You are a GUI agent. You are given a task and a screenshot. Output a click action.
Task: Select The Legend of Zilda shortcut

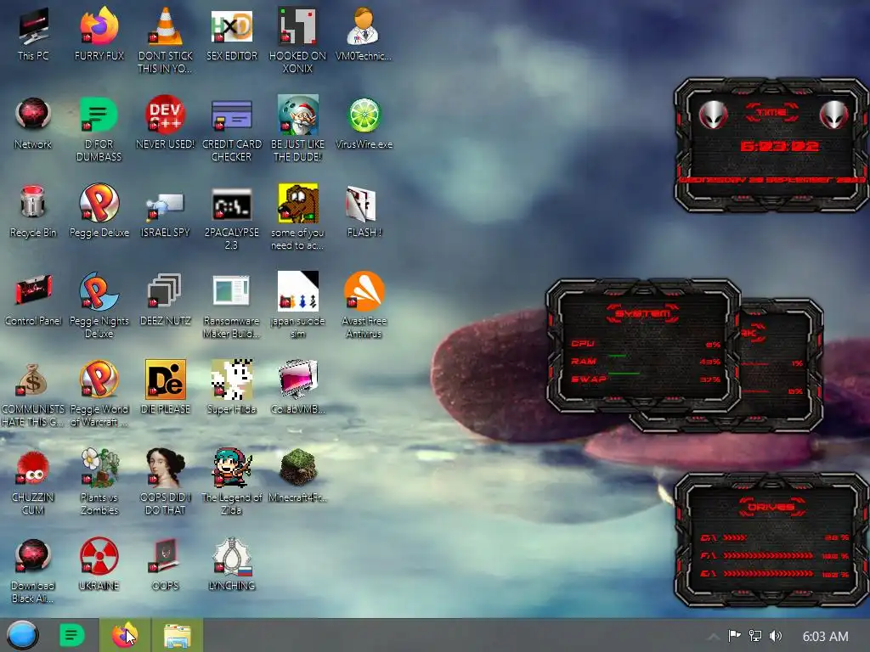[232, 481]
